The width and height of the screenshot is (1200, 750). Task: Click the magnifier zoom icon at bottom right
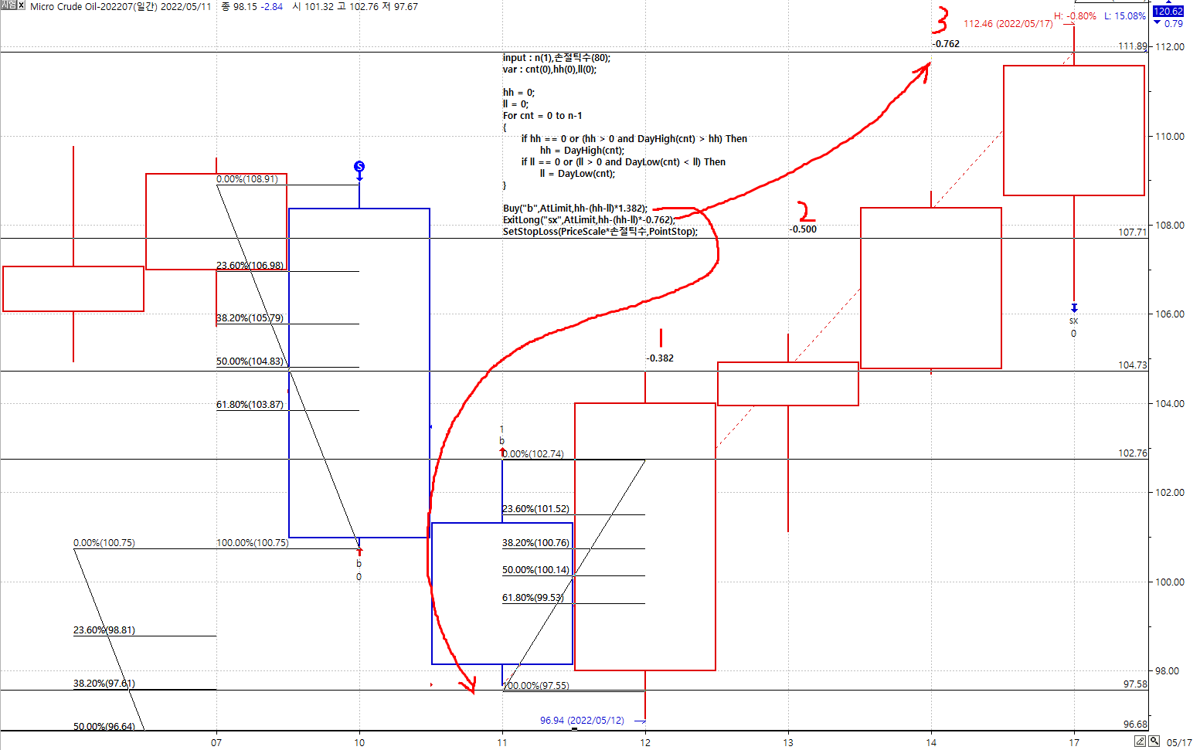click(1154, 742)
